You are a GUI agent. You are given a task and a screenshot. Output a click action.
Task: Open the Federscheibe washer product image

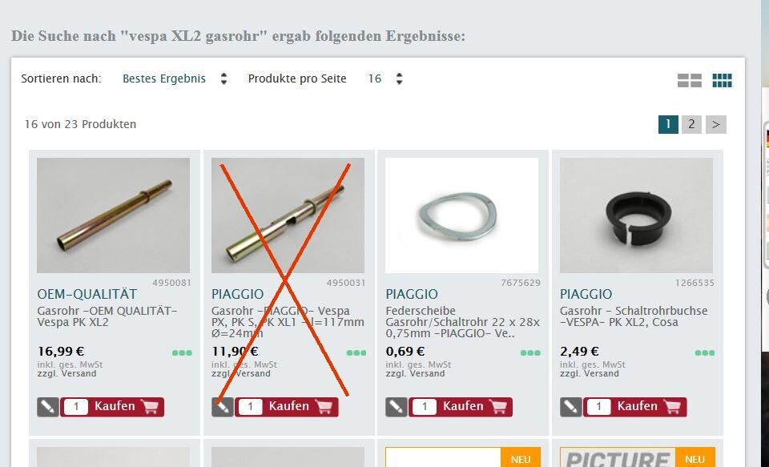click(461, 215)
